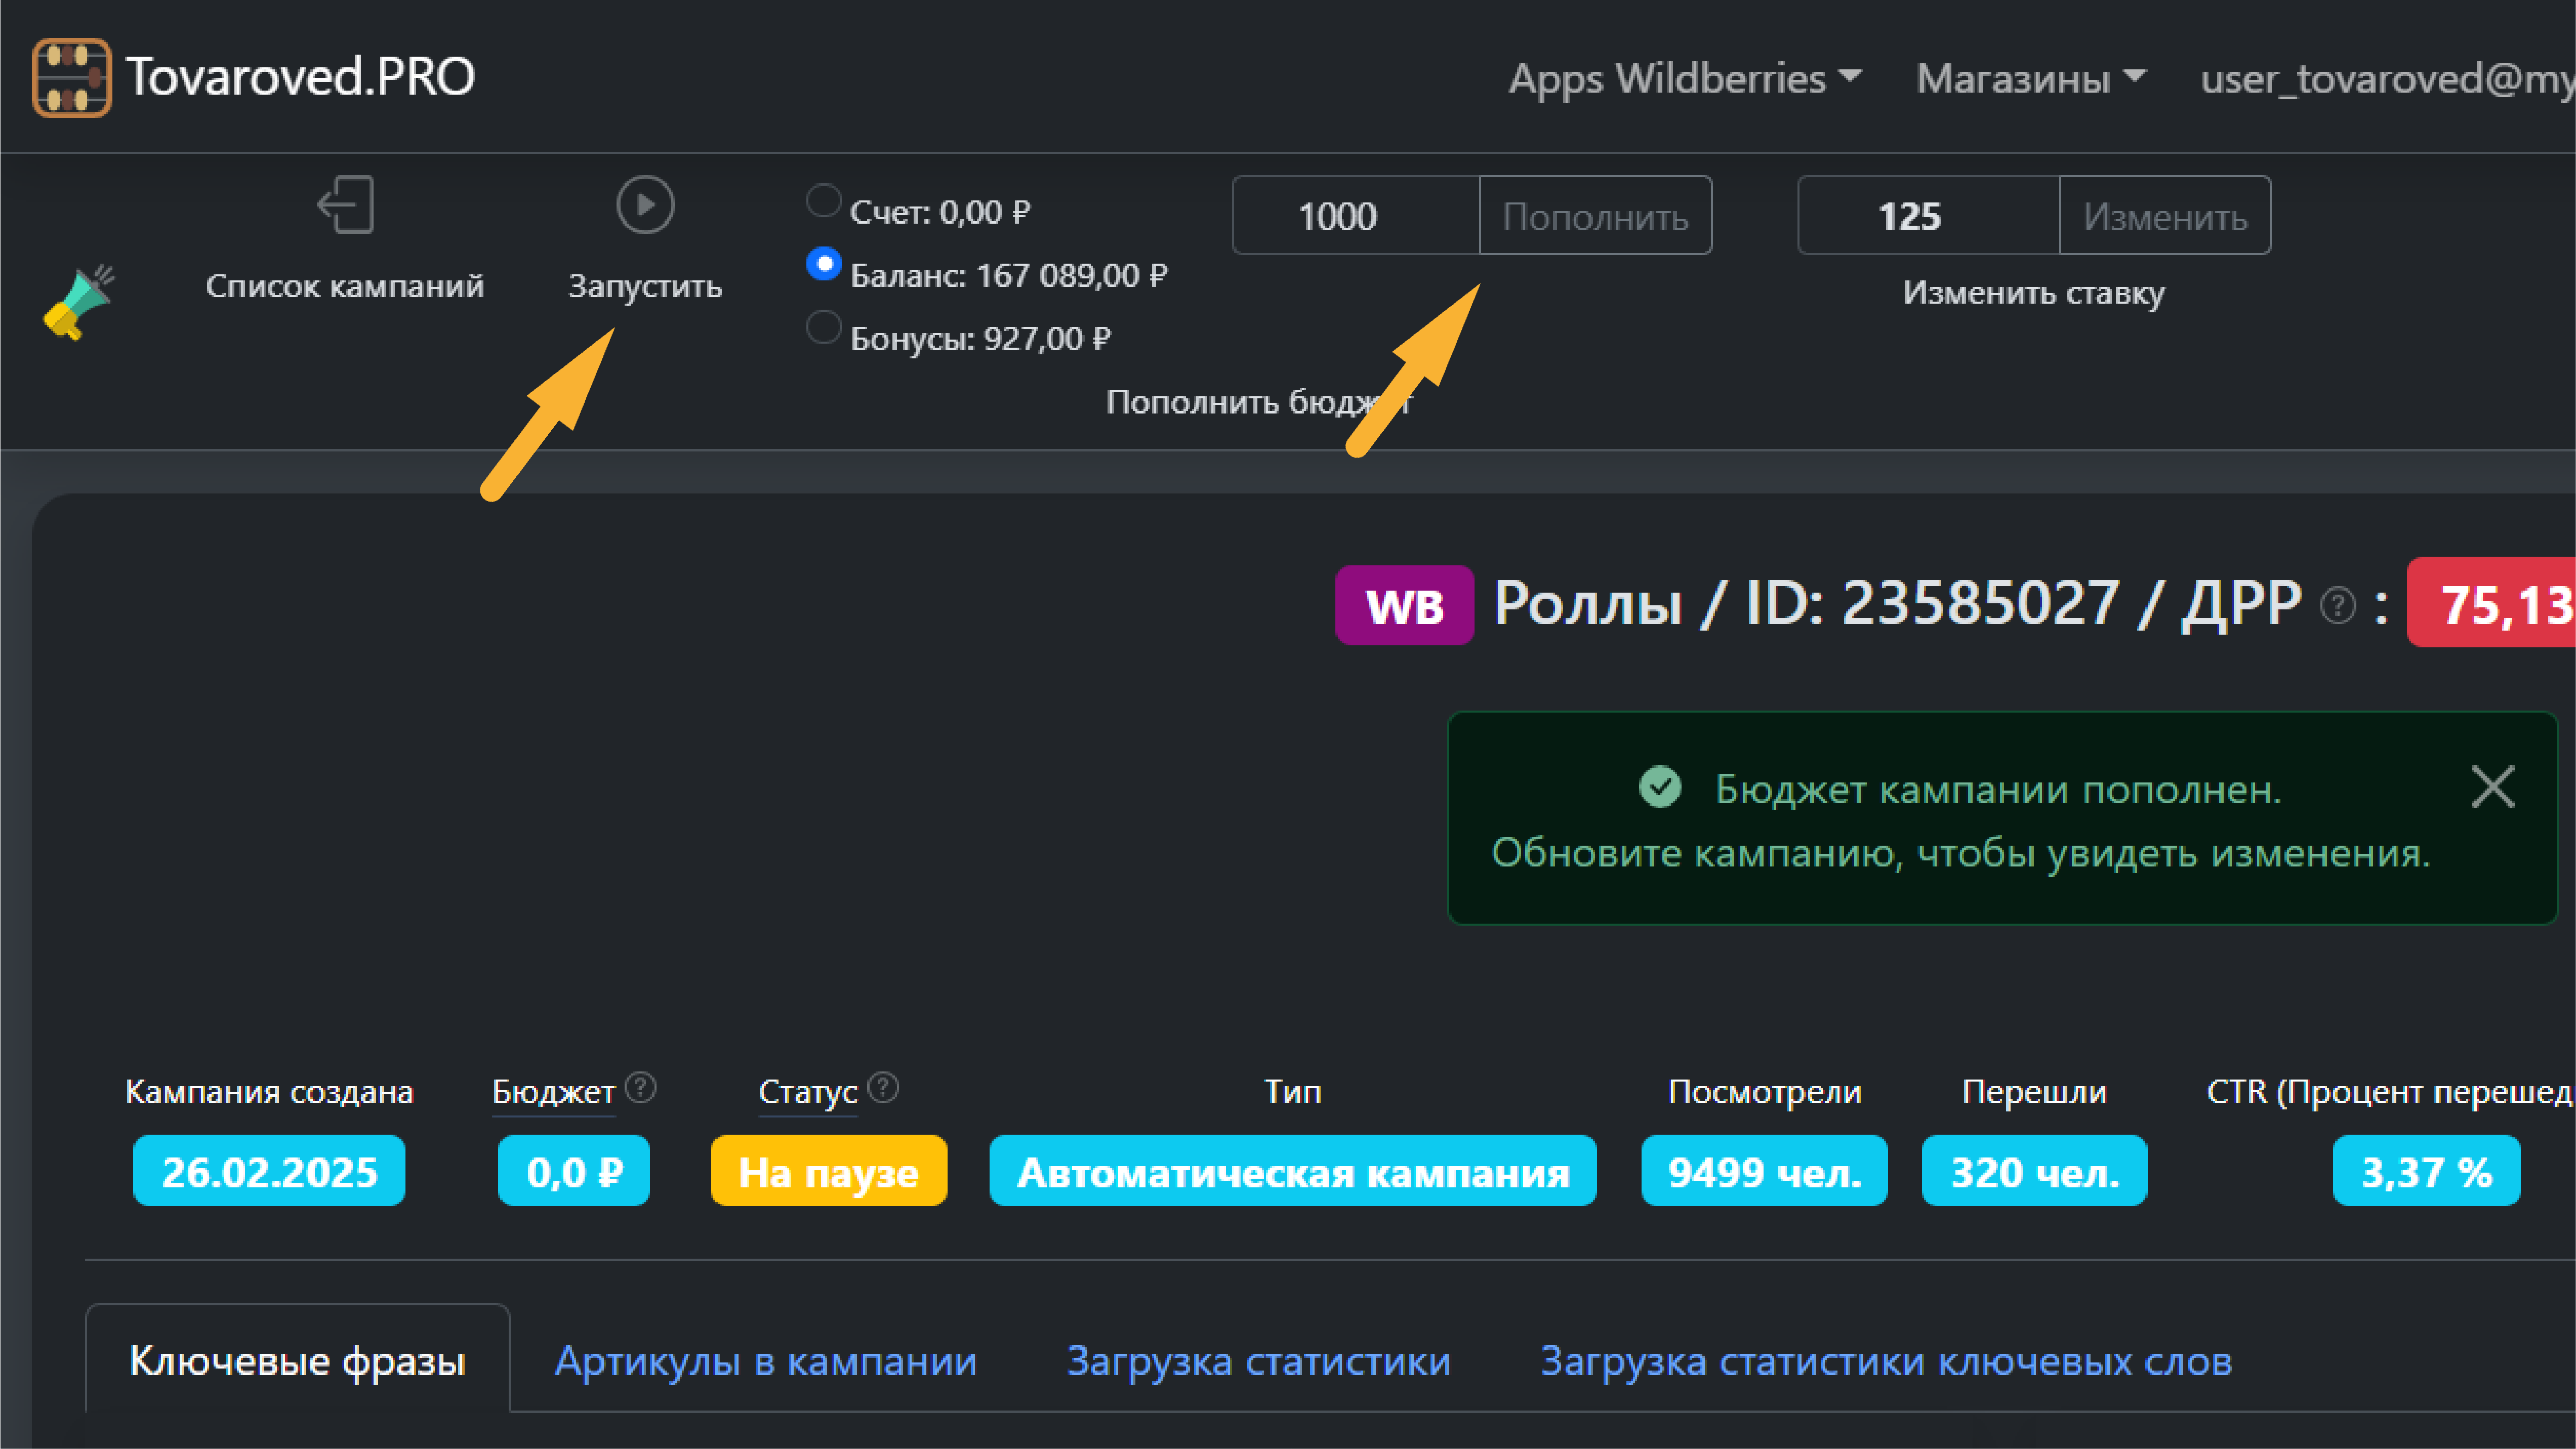2576x1449 pixels.
Task: Open Список кампаний via its exit icon
Action: (x=345, y=205)
